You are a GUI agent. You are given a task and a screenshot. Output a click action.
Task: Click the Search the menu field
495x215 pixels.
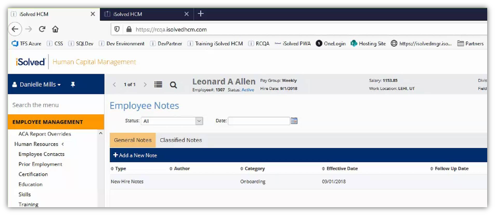(x=56, y=105)
